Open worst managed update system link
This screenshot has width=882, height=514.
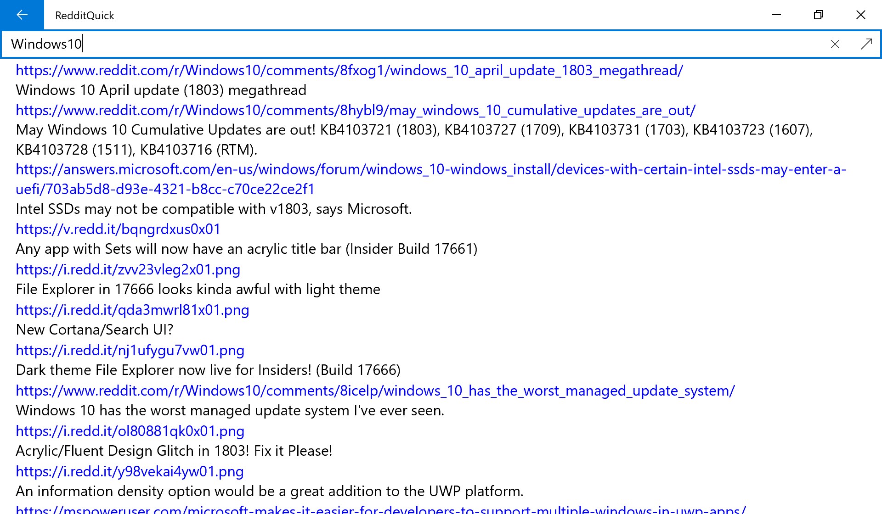[x=375, y=391]
